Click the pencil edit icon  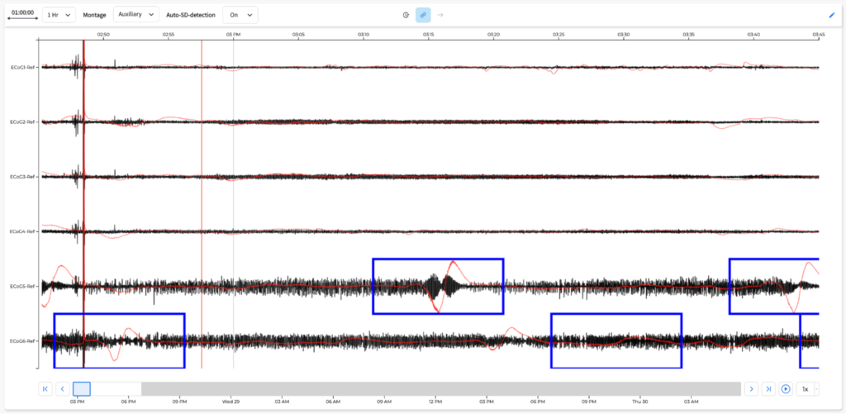[x=831, y=15]
